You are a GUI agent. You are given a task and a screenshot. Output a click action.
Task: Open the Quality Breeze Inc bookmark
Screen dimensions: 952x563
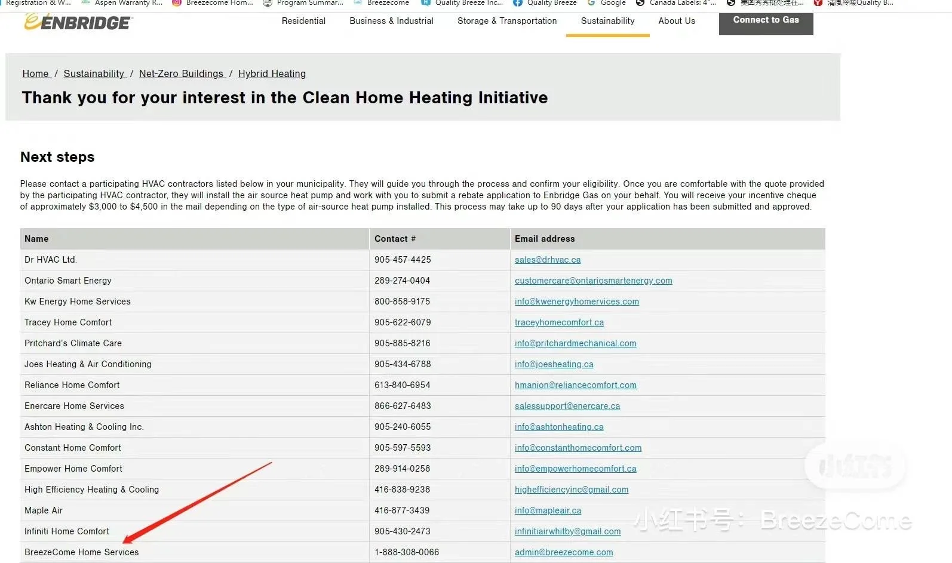[462, 3]
